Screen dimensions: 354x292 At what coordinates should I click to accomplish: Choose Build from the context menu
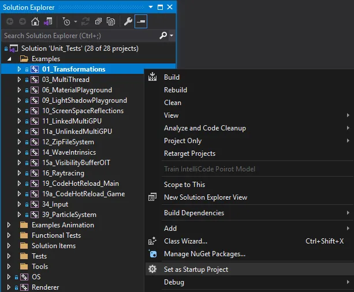click(172, 77)
